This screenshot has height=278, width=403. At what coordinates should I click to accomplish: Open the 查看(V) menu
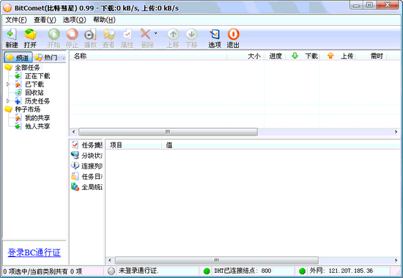45,20
